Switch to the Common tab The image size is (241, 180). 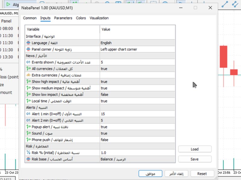[30, 18]
